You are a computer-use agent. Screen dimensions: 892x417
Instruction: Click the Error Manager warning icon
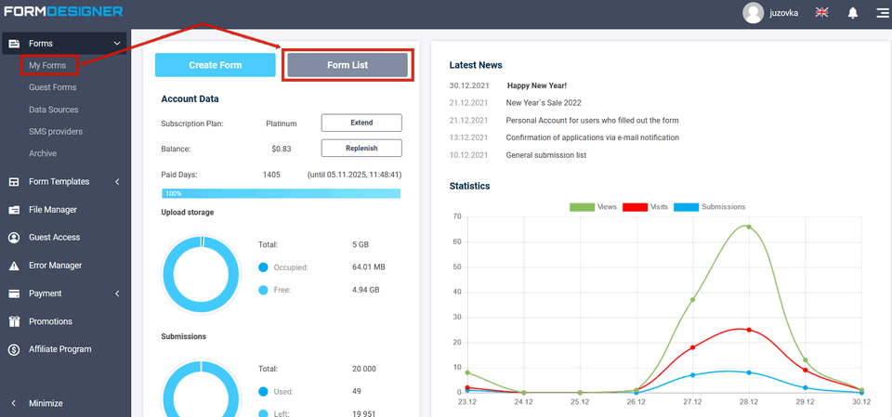[x=14, y=266]
